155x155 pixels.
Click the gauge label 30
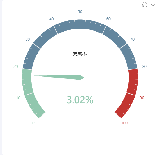tap(28, 39)
